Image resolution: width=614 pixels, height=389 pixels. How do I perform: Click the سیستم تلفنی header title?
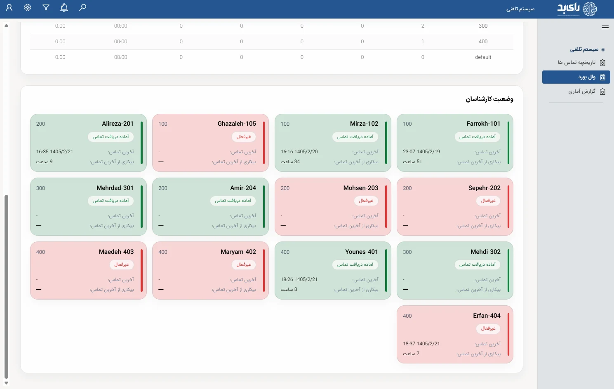[x=520, y=9]
